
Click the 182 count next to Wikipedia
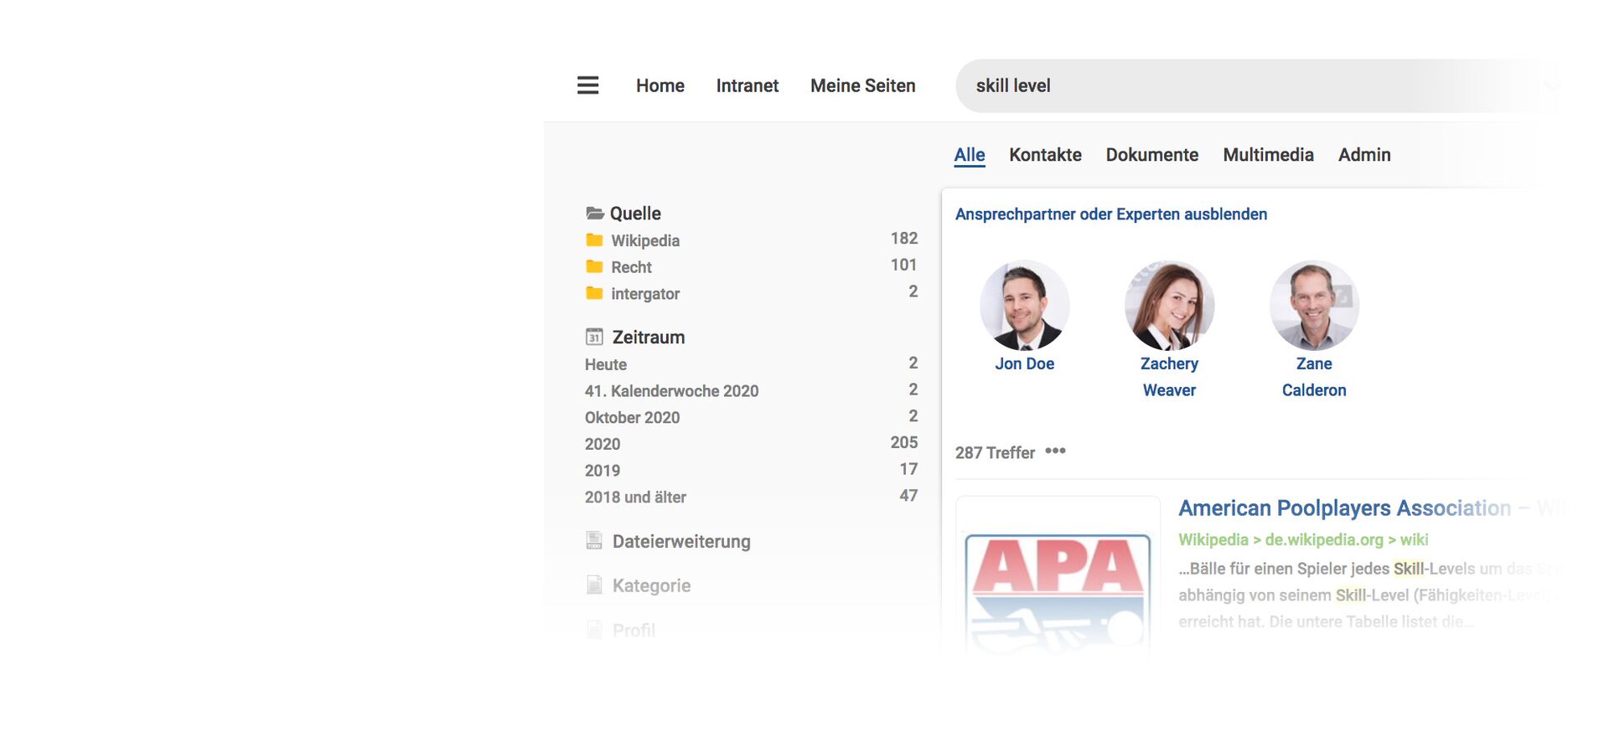click(x=903, y=239)
